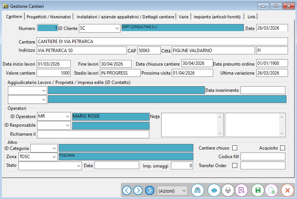Click the Ultima variazione date field
This screenshot has width=297, height=199.
click(x=272, y=73)
